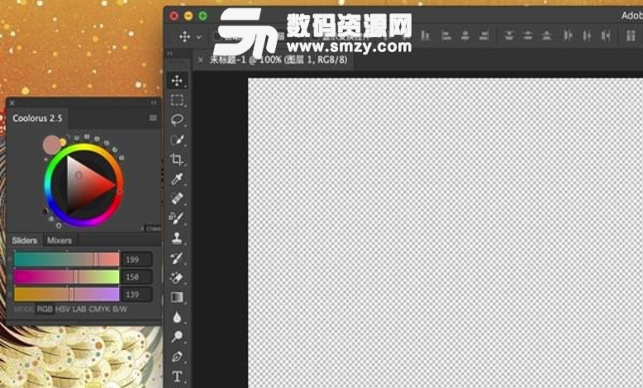The image size is (643, 388).
Task: Select the Blur droplet tool
Action: tap(177, 317)
